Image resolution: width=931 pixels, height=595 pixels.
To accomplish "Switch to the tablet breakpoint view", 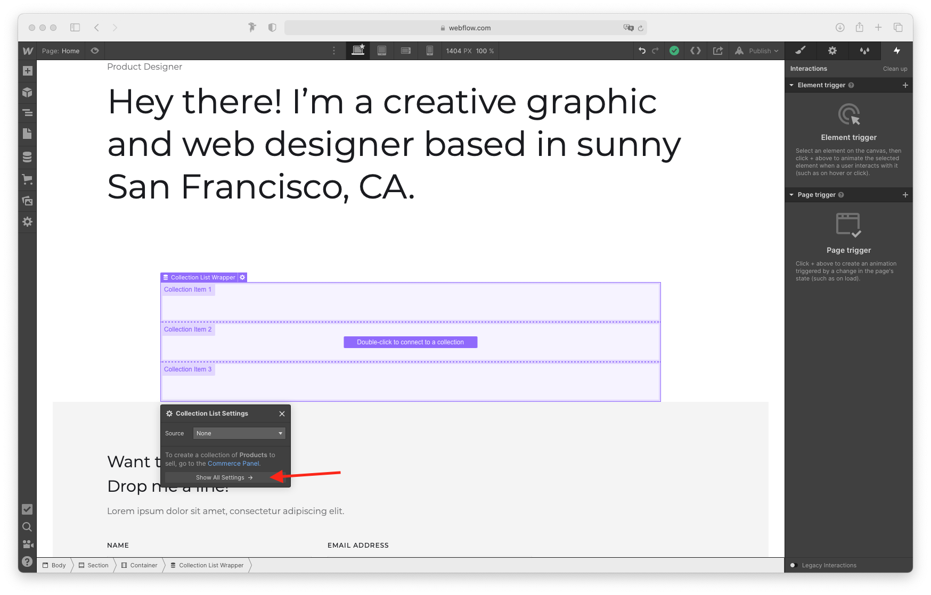I will pyautogui.click(x=382, y=51).
